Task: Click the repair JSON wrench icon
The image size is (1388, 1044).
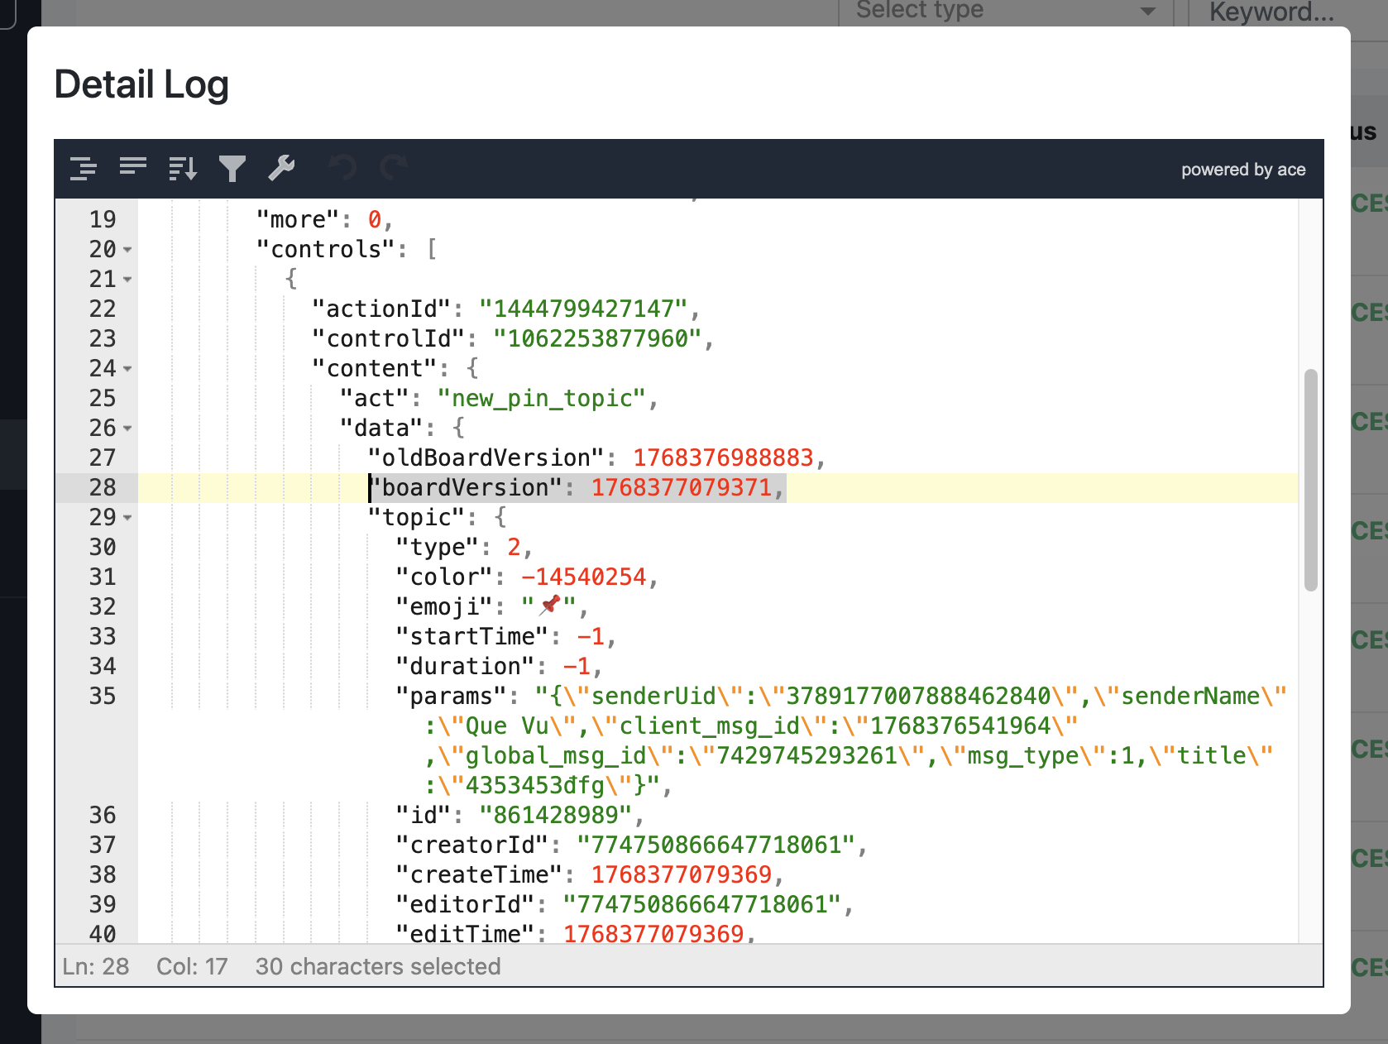Action: (x=282, y=169)
